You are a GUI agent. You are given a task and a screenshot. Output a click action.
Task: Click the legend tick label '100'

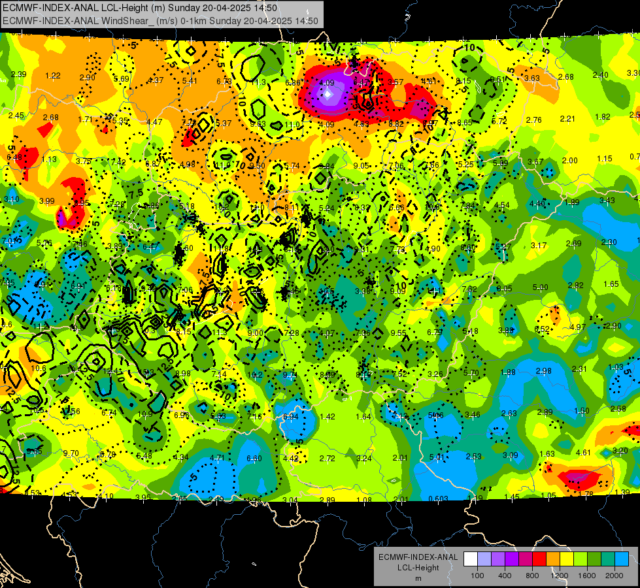[x=477, y=576]
